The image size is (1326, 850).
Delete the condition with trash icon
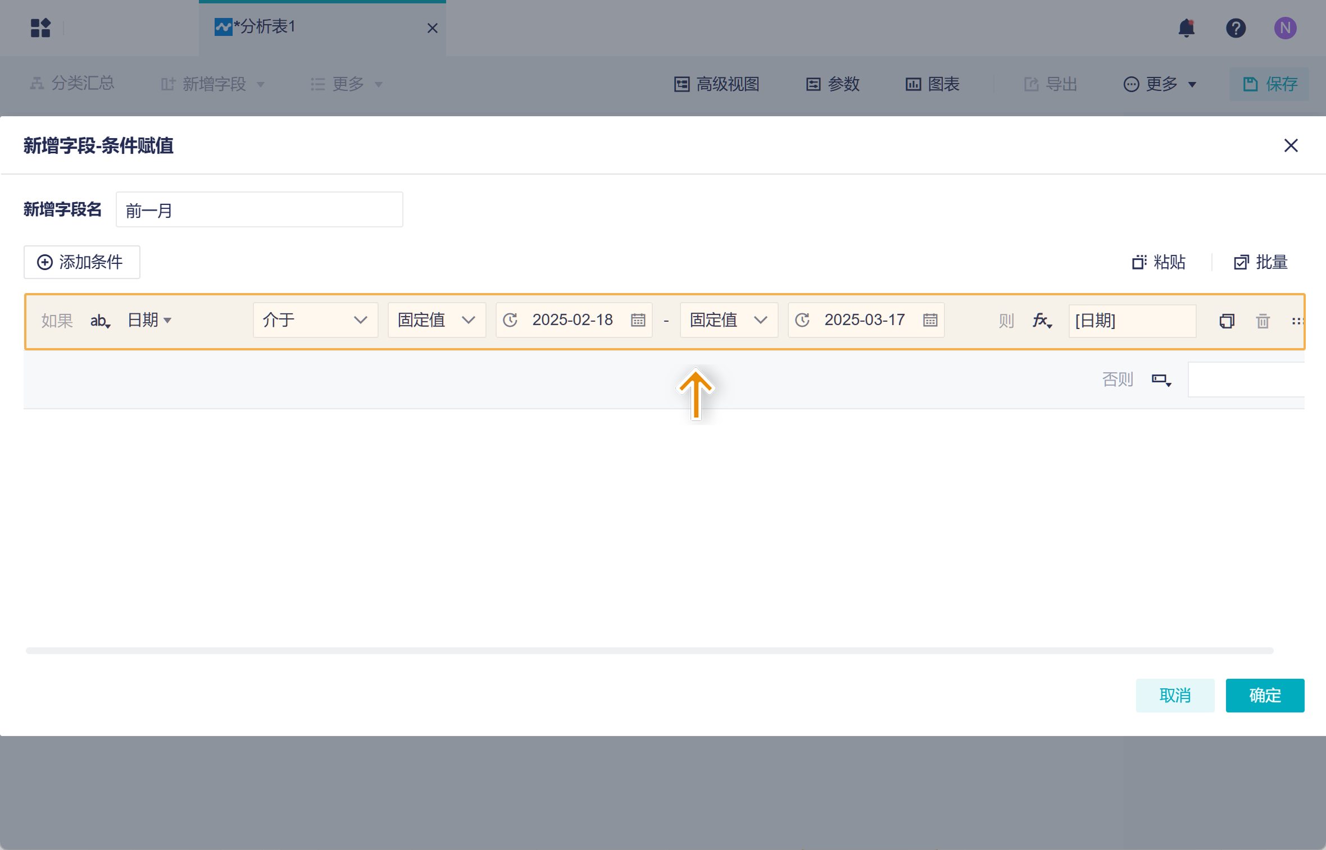click(x=1263, y=321)
